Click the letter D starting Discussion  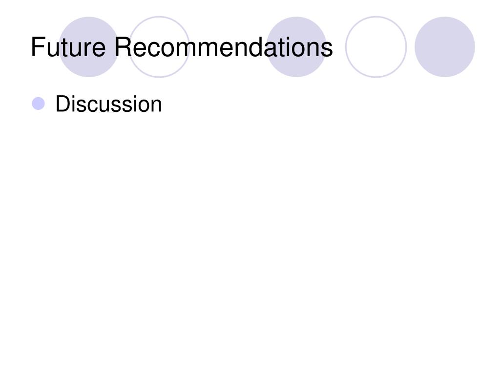[x=62, y=104]
